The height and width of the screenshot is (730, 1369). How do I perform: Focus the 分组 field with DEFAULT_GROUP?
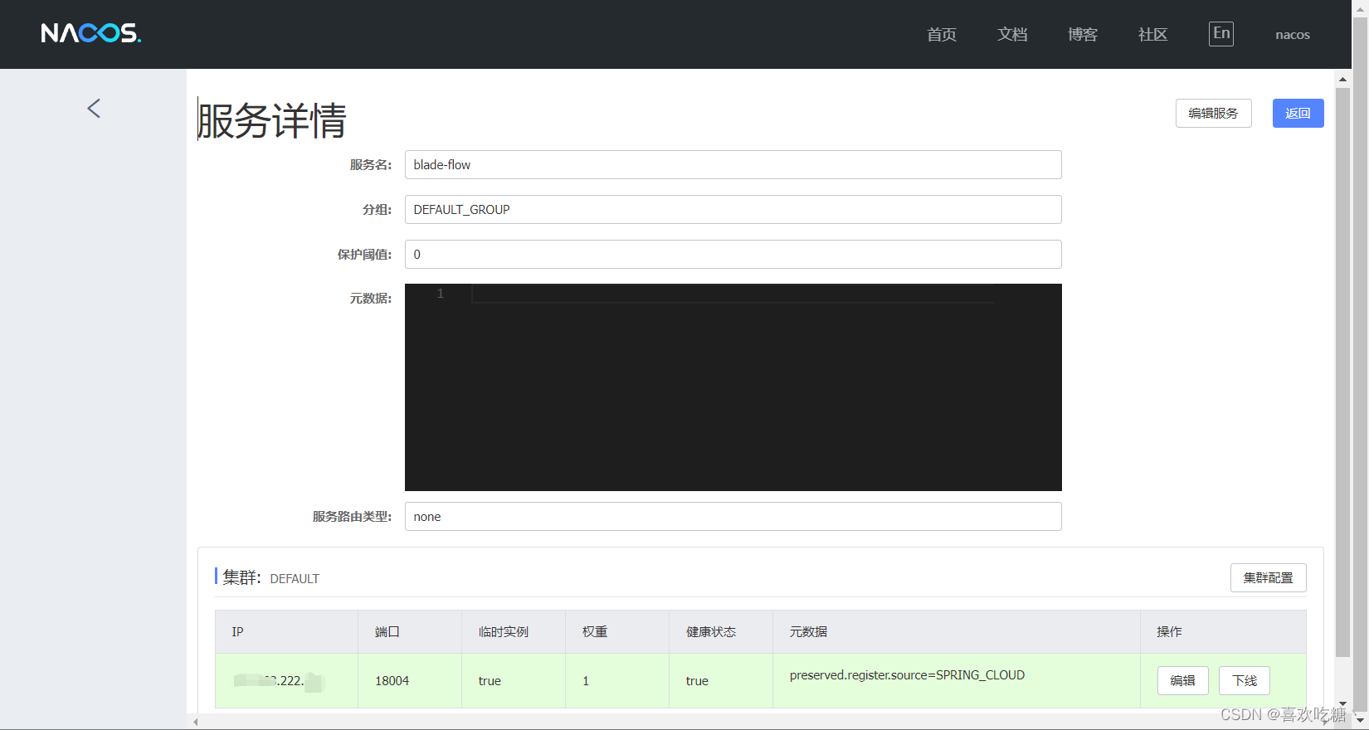pyautogui.click(x=733, y=209)
